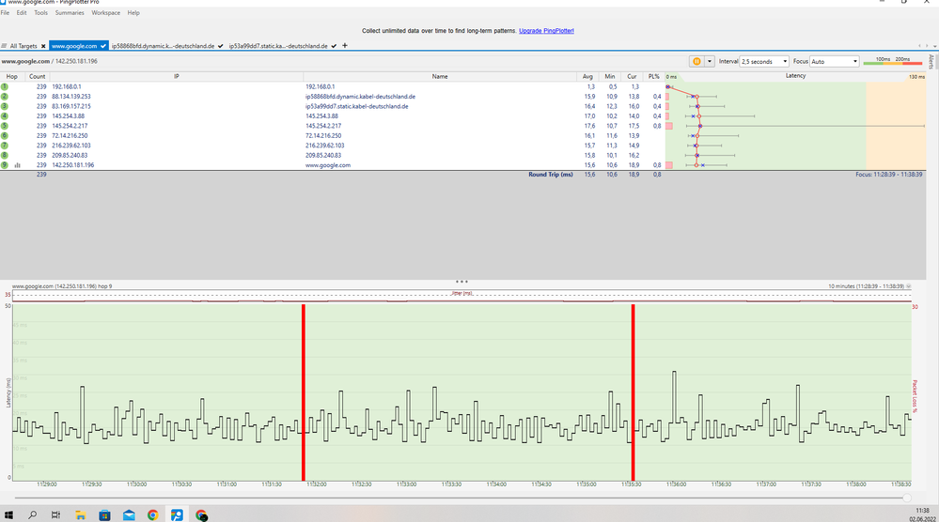Image resolution: width=939 pixels, height=522 pixels.
Task: Open the Summaries menu
Action: [x=70, y=13]
